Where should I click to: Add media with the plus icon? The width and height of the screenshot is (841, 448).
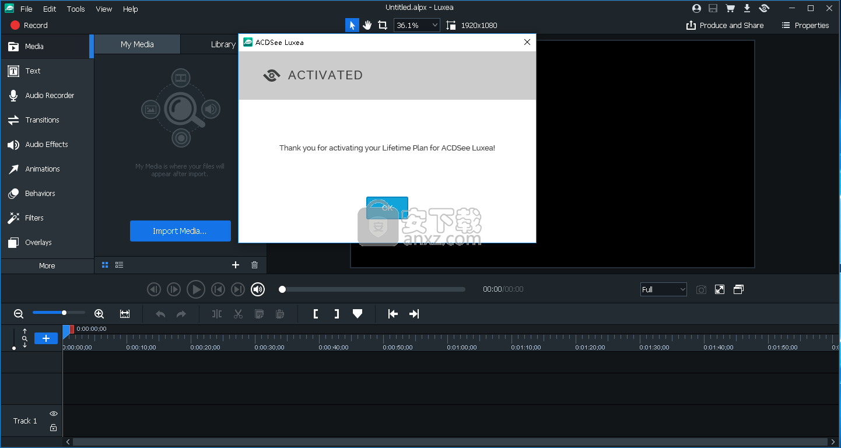click(236, 265)
